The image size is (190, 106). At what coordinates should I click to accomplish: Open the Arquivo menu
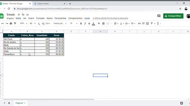point(10,18)
